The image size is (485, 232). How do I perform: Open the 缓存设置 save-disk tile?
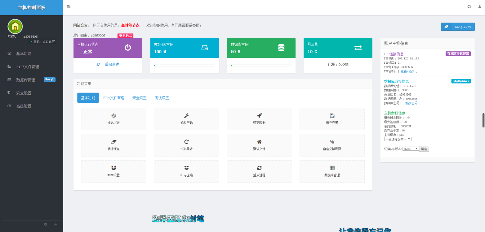click(332, 119)
